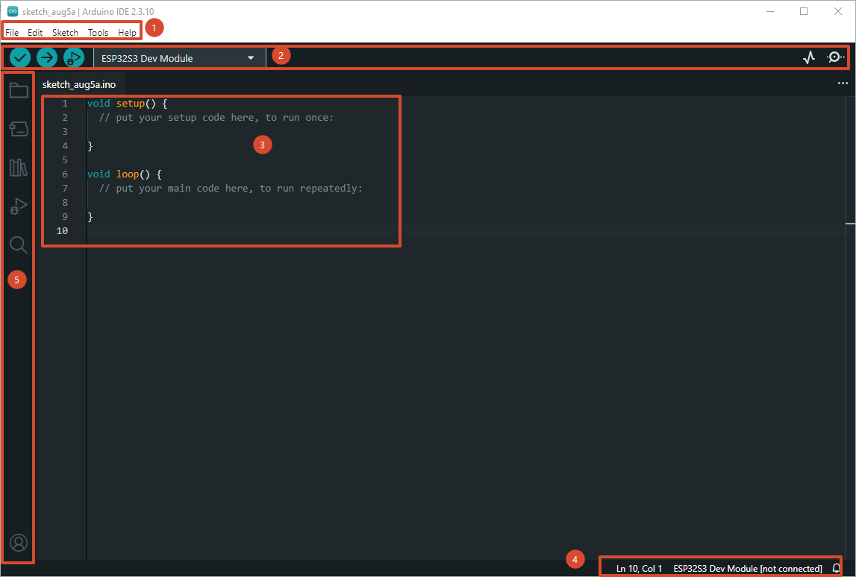This screenshot has height=577, width=856.
Task: Open the Tools menu
Action: 99,33
